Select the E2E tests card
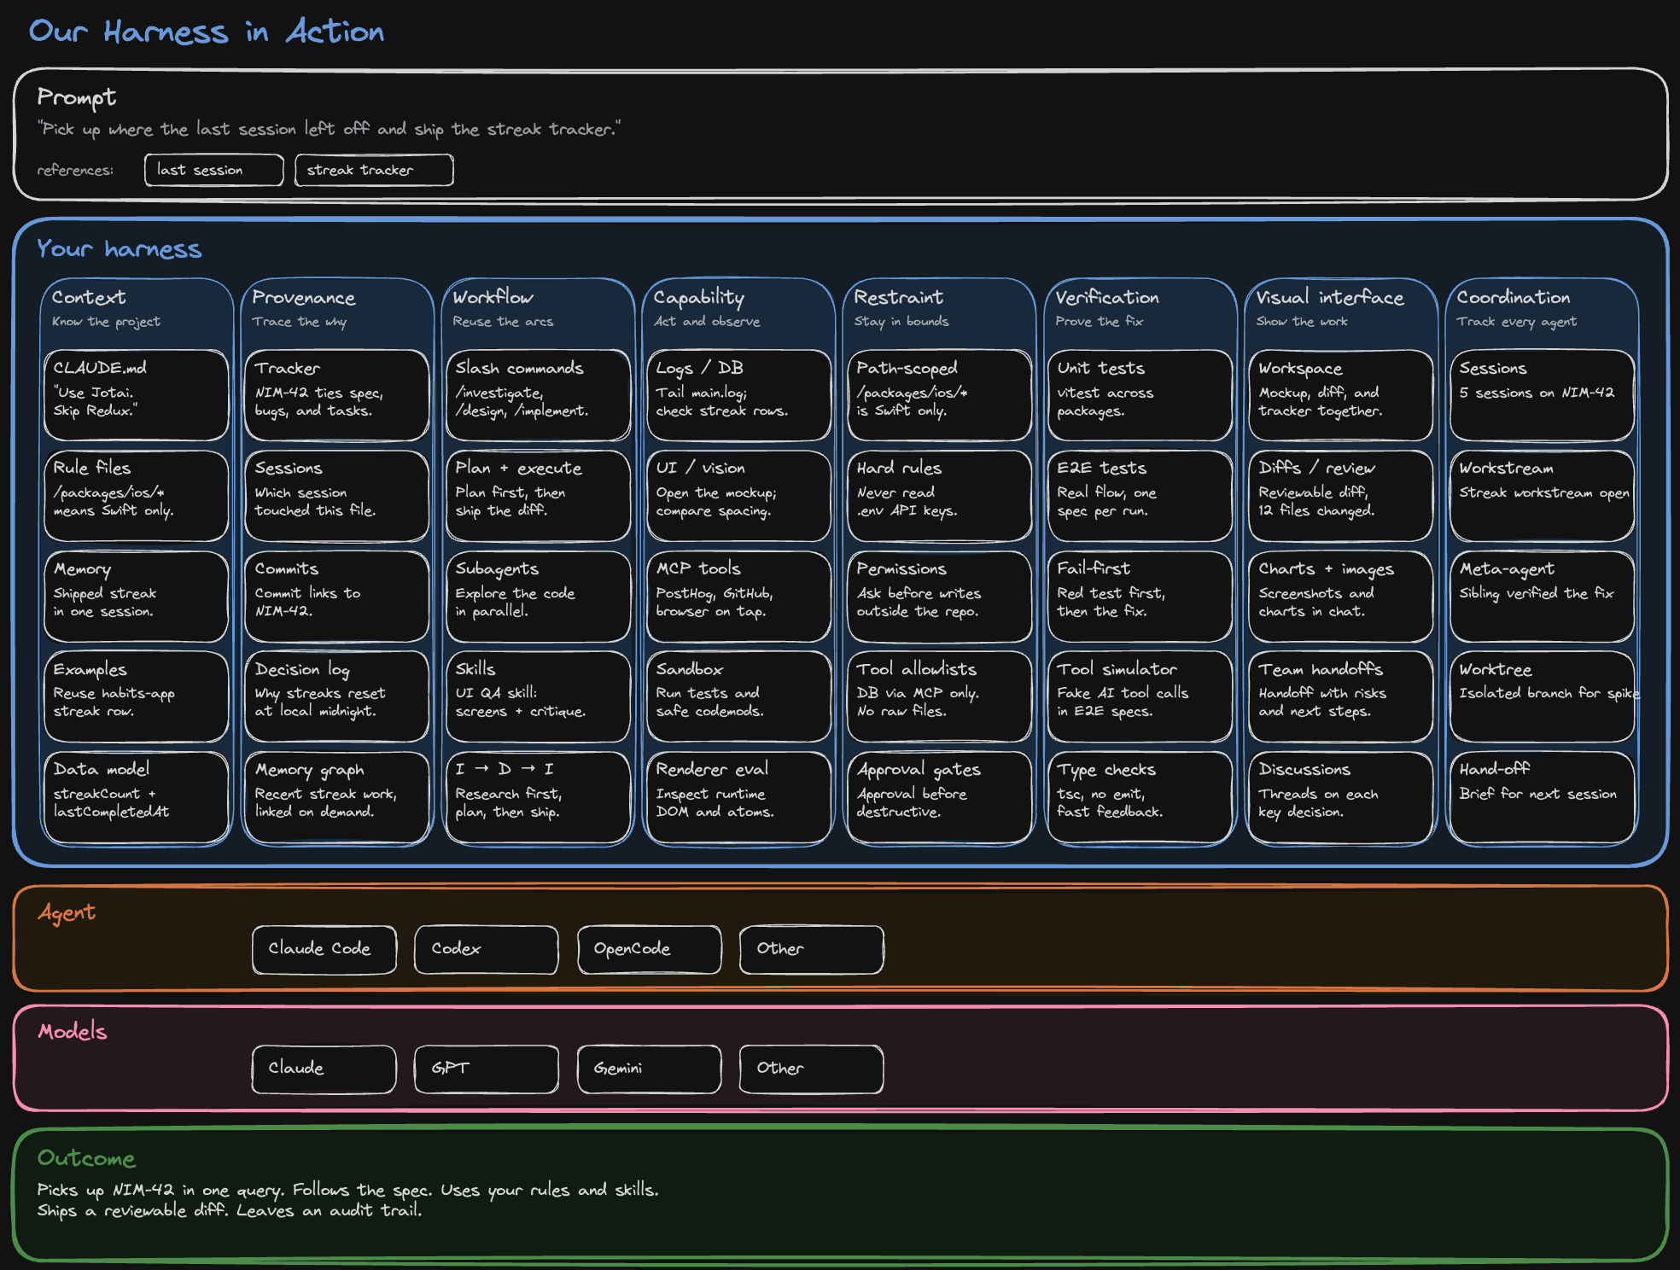 pos(1140,496)
